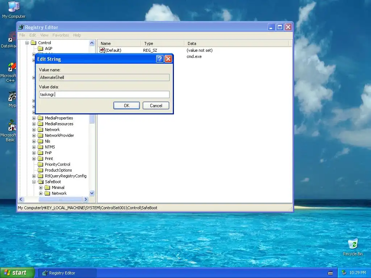Viewport: 371px width, 278px height.
Task: Select the NetworkProvider folder icon
Action: (41, 135)
